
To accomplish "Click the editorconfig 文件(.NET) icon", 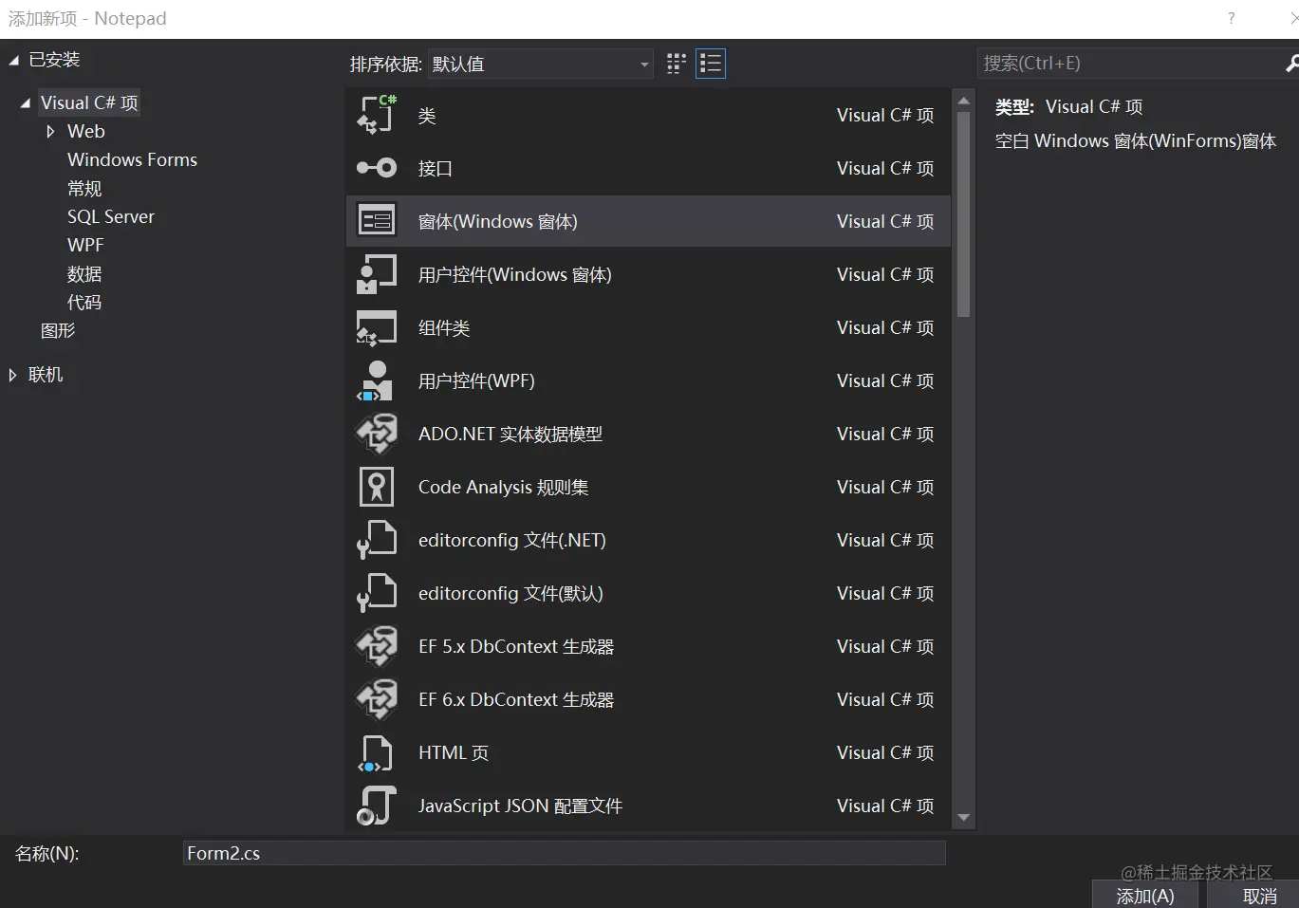I will pos(377,540).
